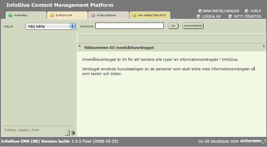Switch to the Struktur tab
This screenshot has height=147, width=267.
pos(67,15)
